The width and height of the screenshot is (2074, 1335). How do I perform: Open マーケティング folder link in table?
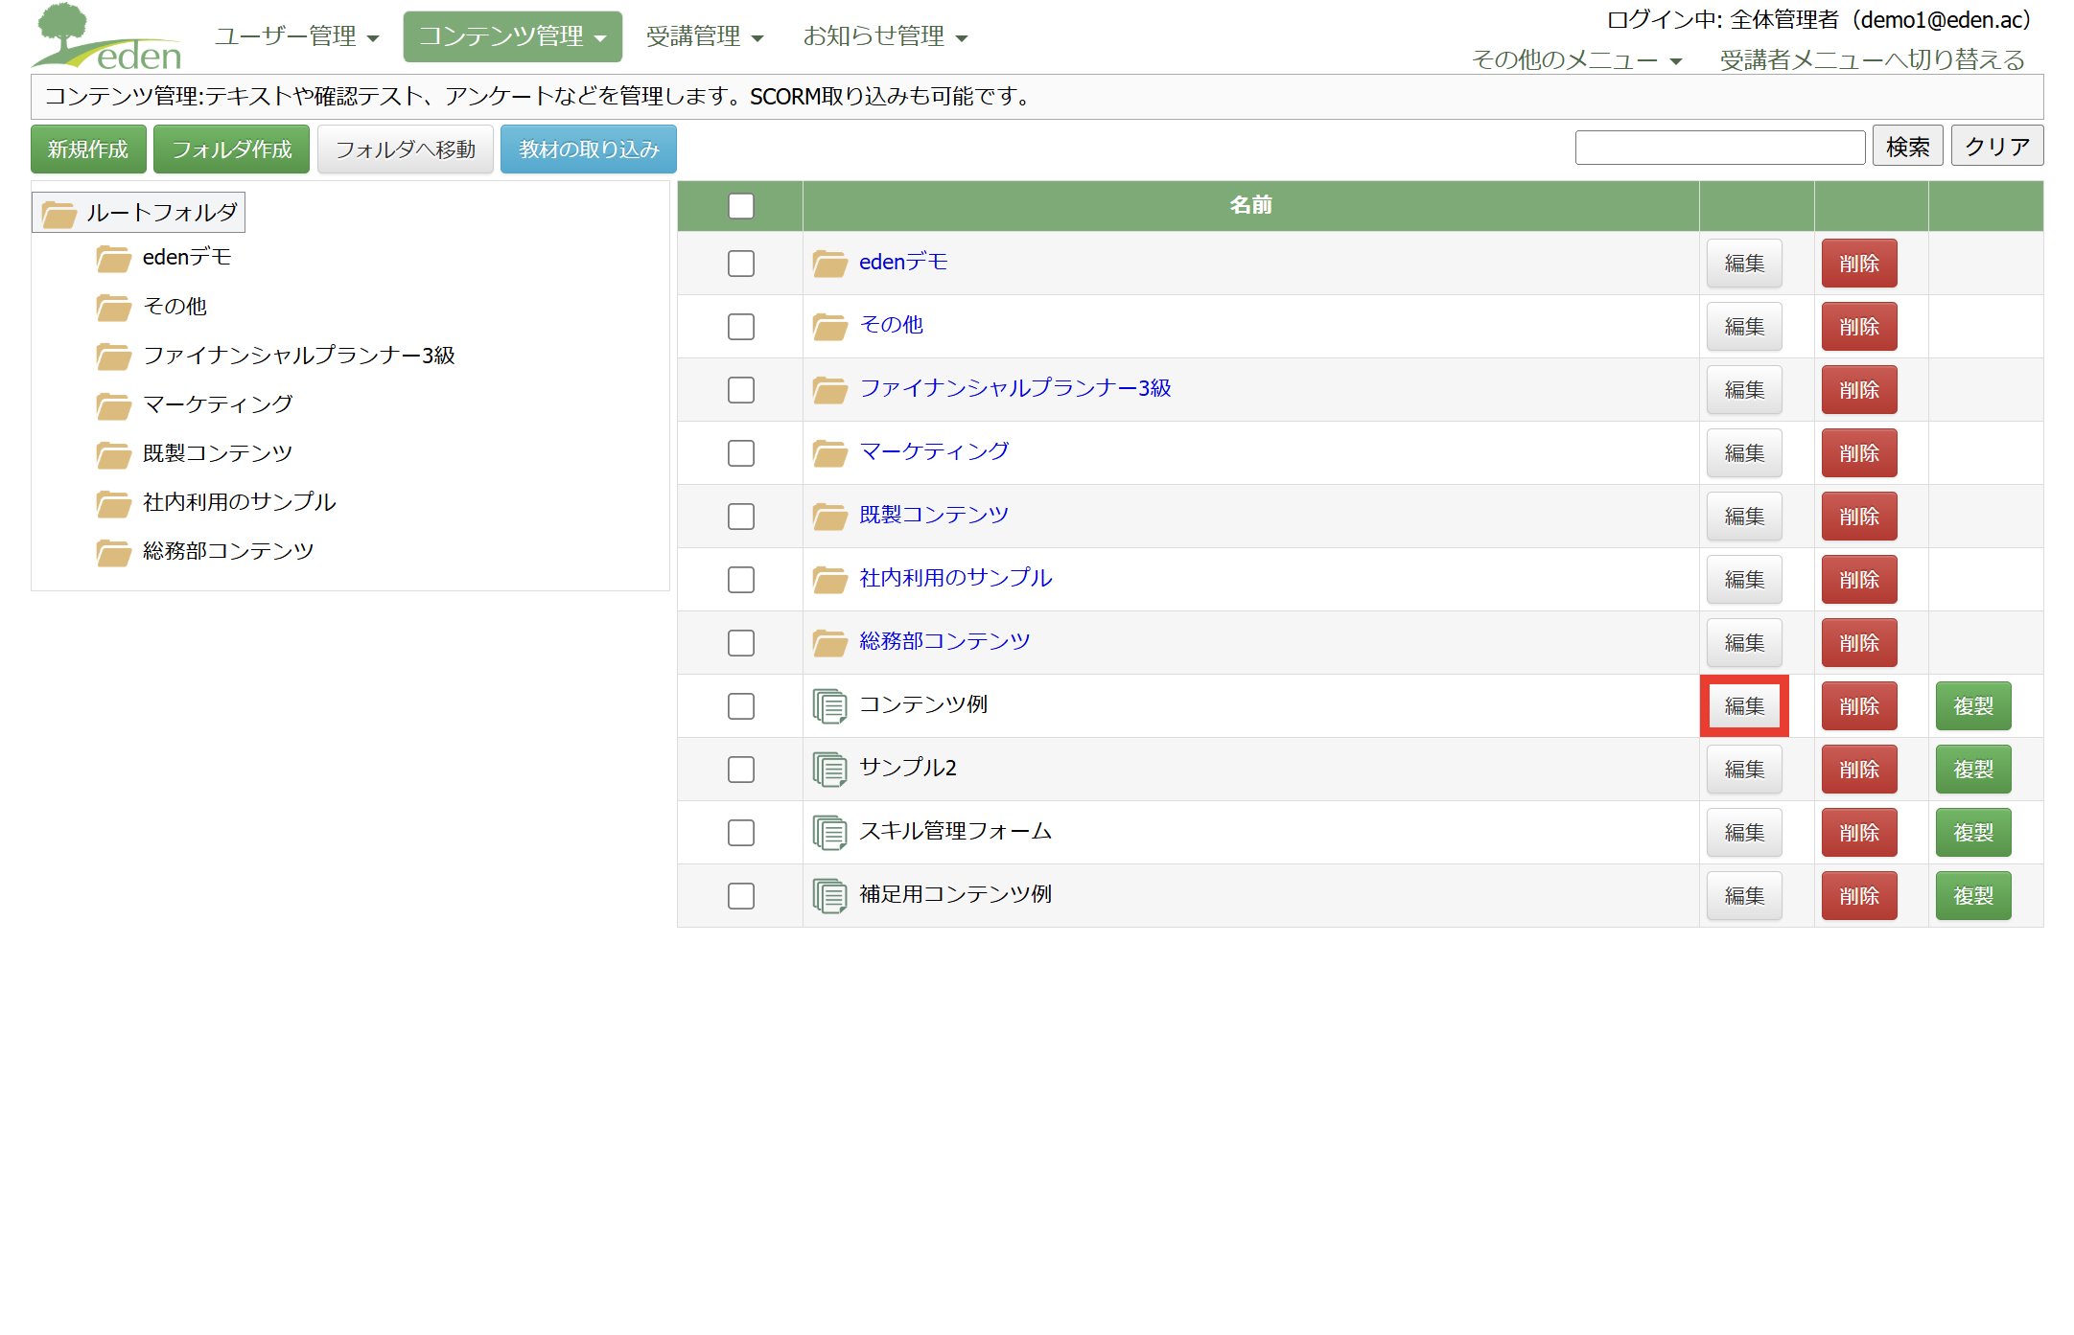pyautogui.click(x=934, y=451)
